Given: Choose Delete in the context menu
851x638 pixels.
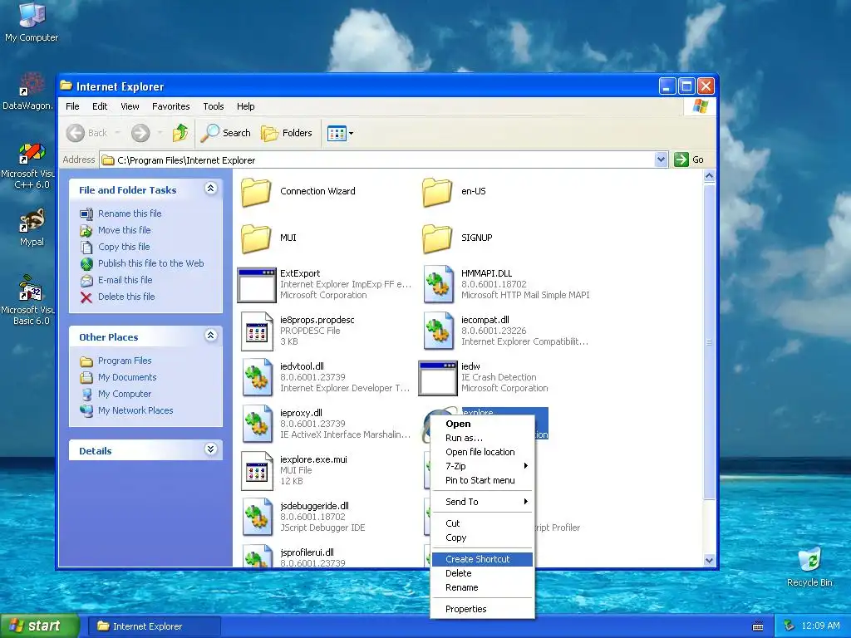Looking at the screenshot, I should pyautogui.click(x=482, y=573).
